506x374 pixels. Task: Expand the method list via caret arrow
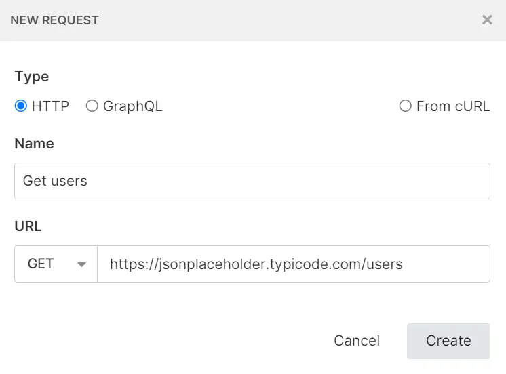click(x=82, y=264)
